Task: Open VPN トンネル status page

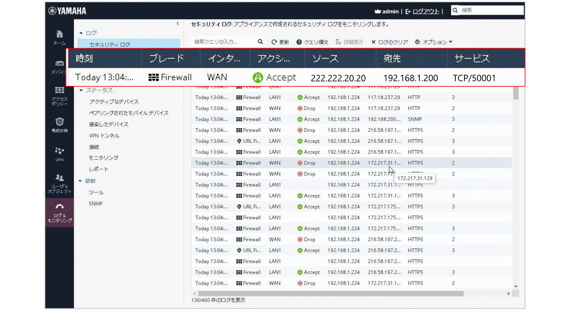Action: tap(104, 136)
